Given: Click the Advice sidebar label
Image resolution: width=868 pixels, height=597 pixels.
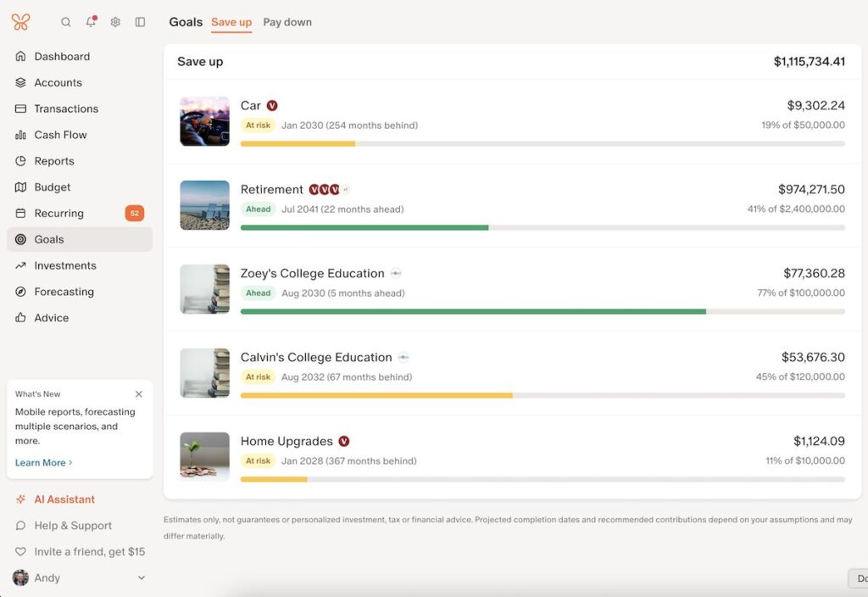Looking at the screenshot, I should click(x=52, y=317).
